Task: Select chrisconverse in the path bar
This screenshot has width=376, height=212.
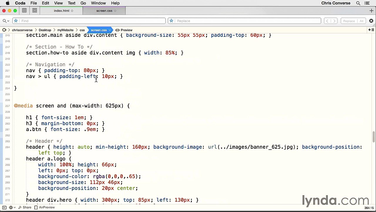Action: [22, 30]
